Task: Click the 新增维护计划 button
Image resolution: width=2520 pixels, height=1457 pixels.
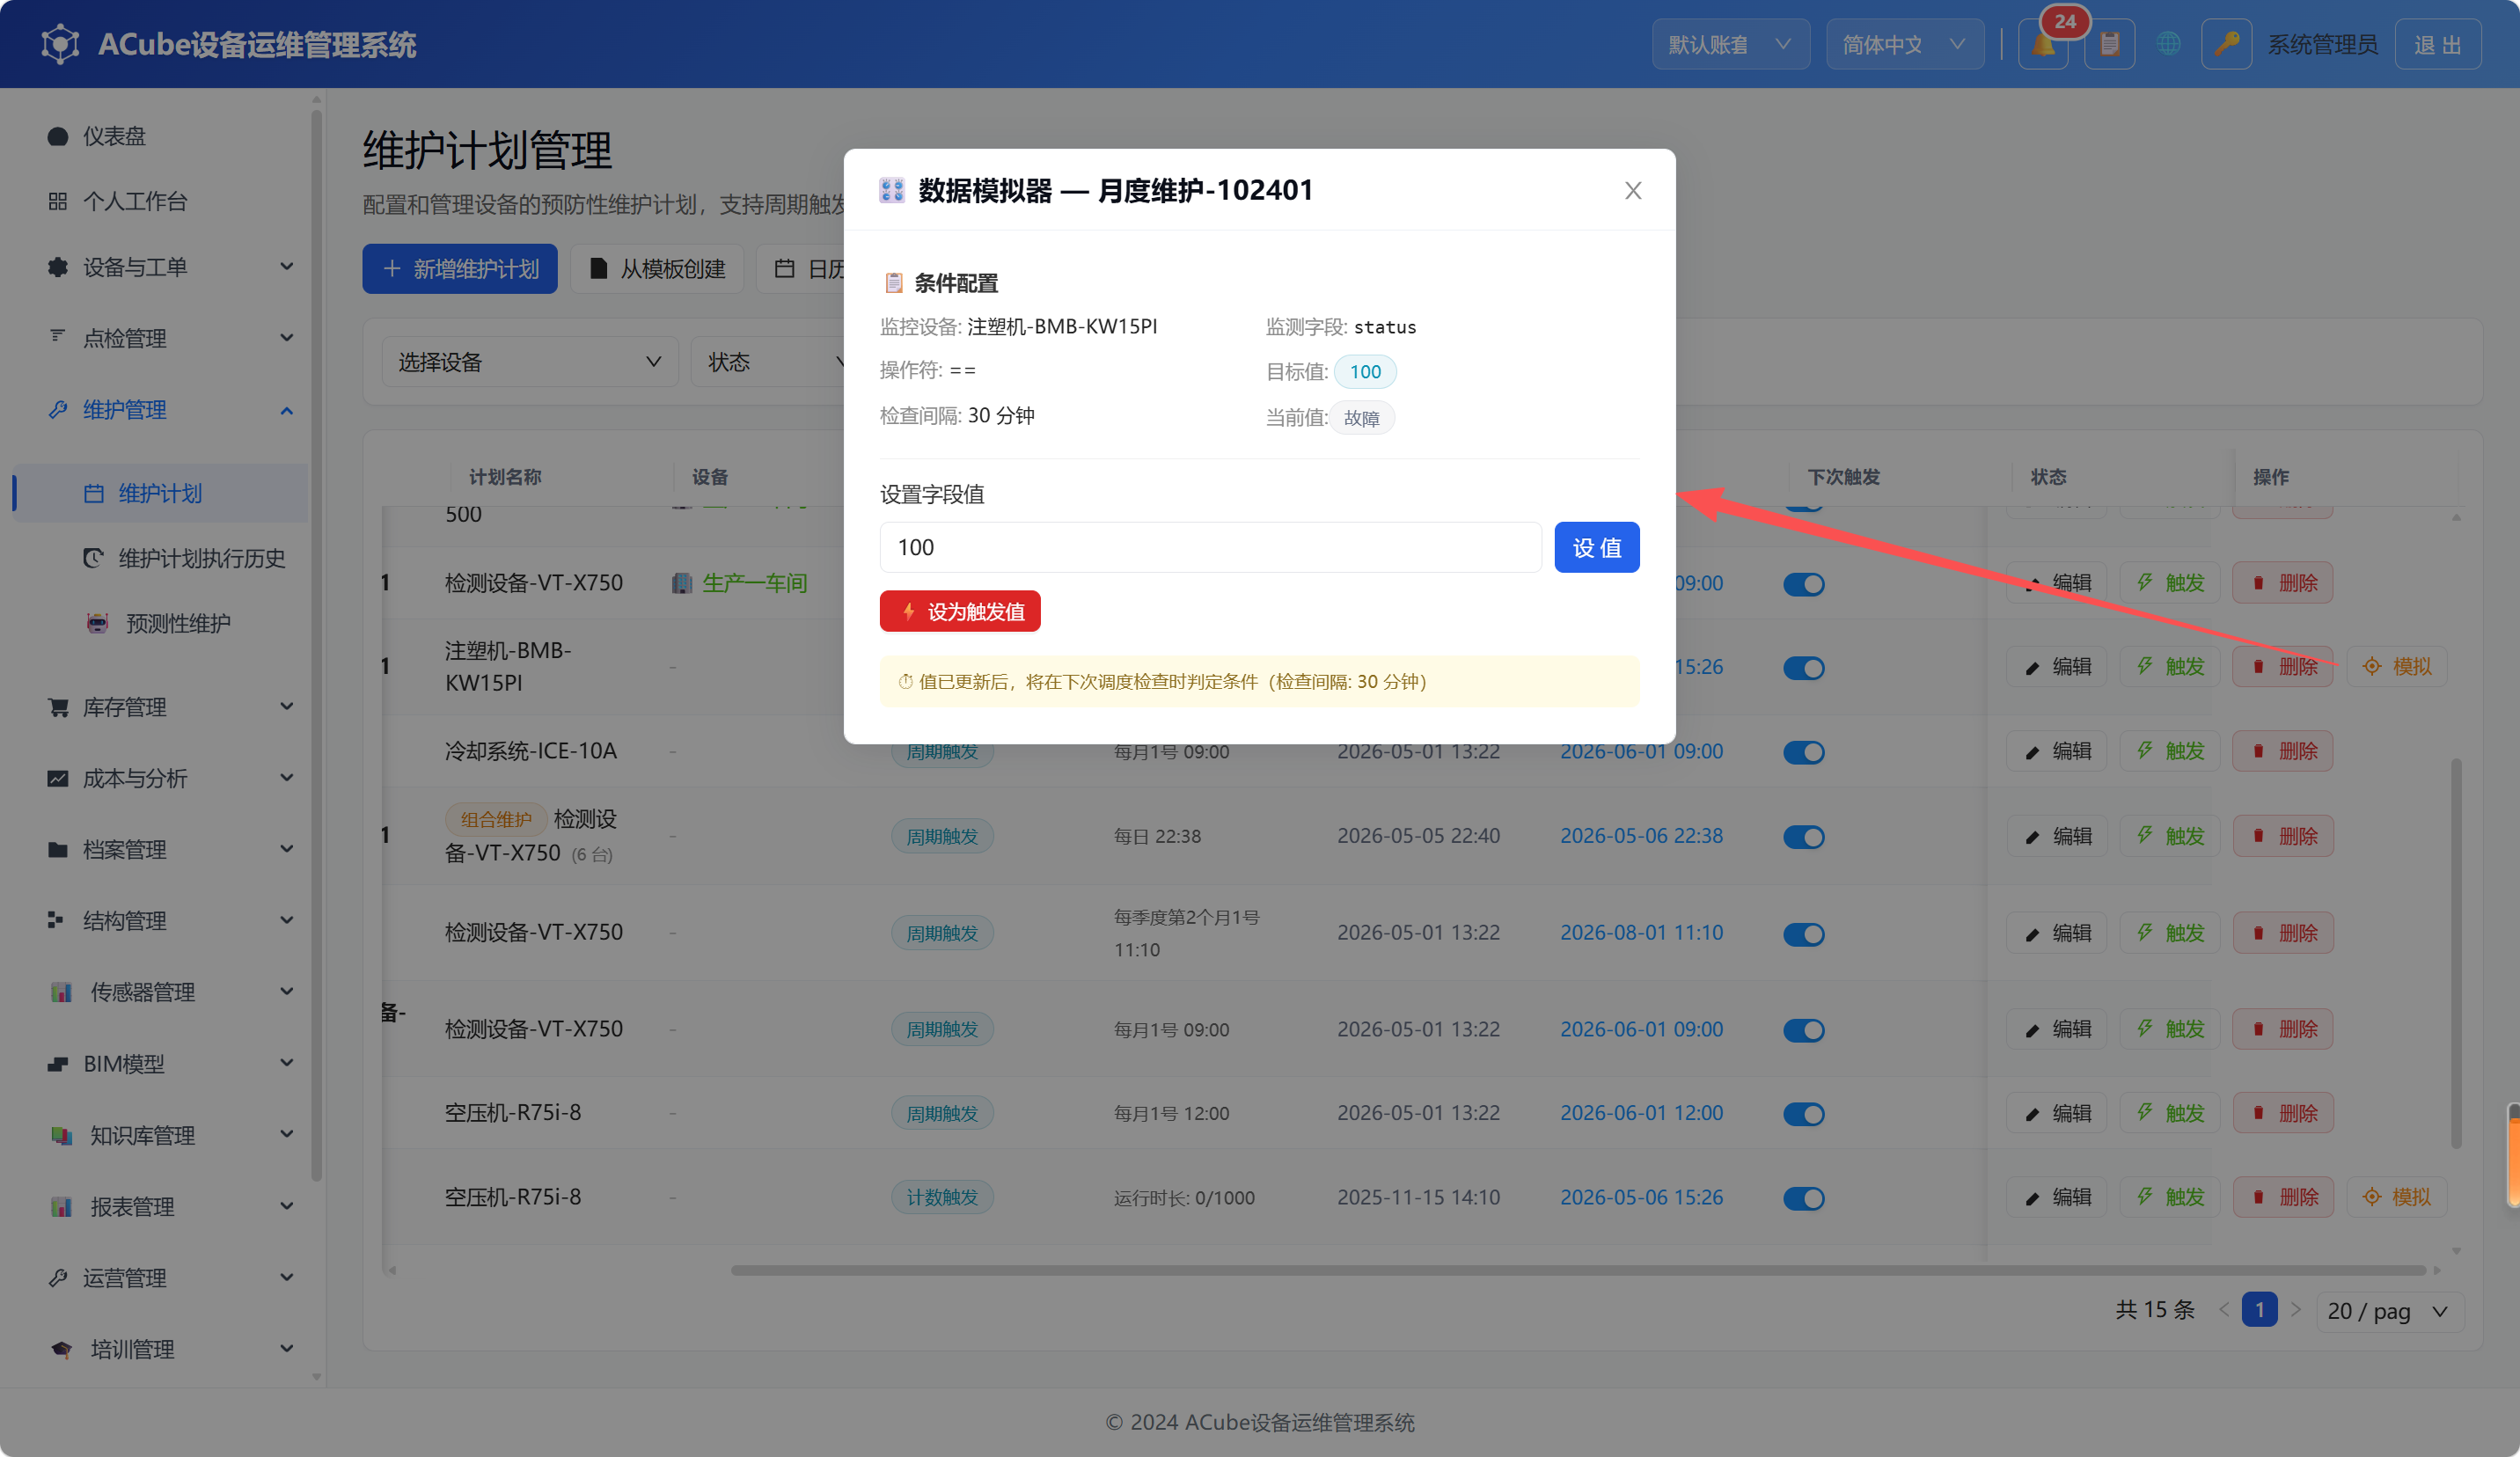Action: point(460,269)
